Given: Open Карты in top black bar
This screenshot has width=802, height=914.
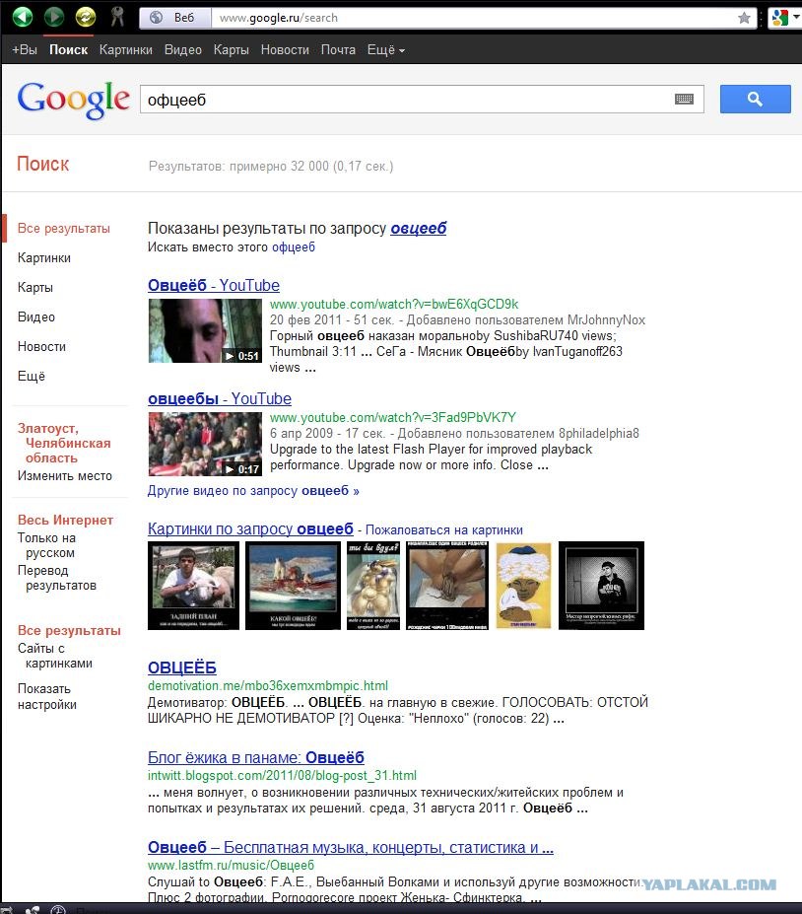Looking at the screenshot, I should coord(232,49).
